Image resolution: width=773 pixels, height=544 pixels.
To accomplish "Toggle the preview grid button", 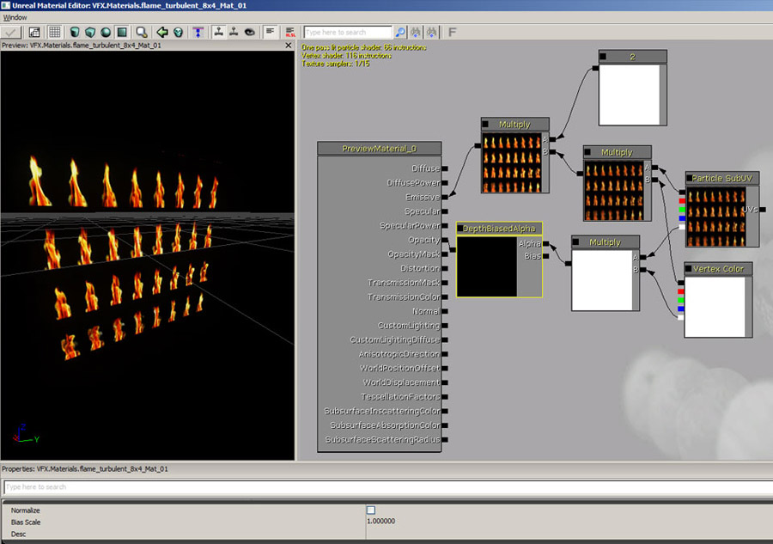I will (x=54, y=32).
